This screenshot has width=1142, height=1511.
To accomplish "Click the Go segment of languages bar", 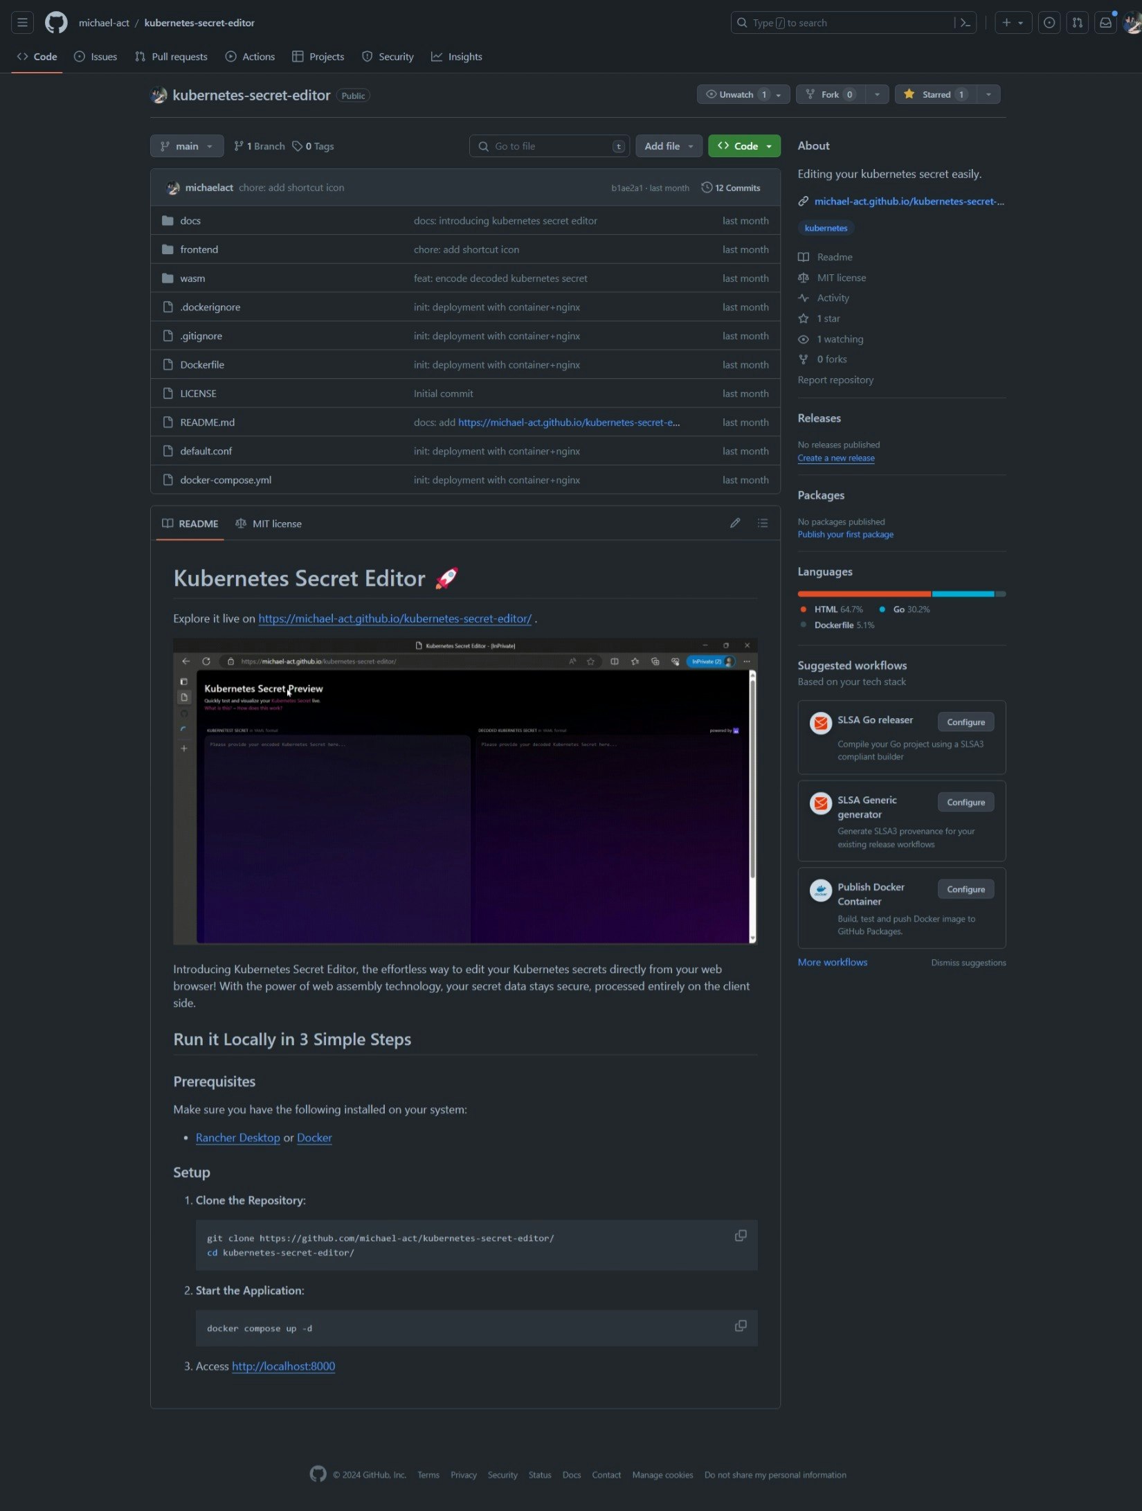I will point(963,594).
